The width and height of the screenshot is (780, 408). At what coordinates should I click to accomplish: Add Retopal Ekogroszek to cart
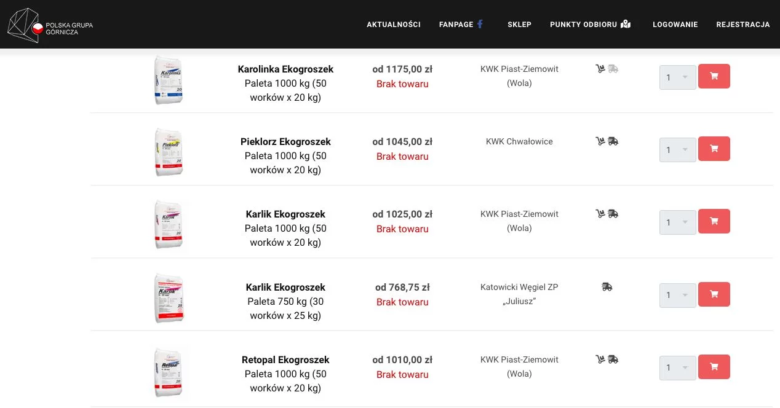tap(714, 367)
